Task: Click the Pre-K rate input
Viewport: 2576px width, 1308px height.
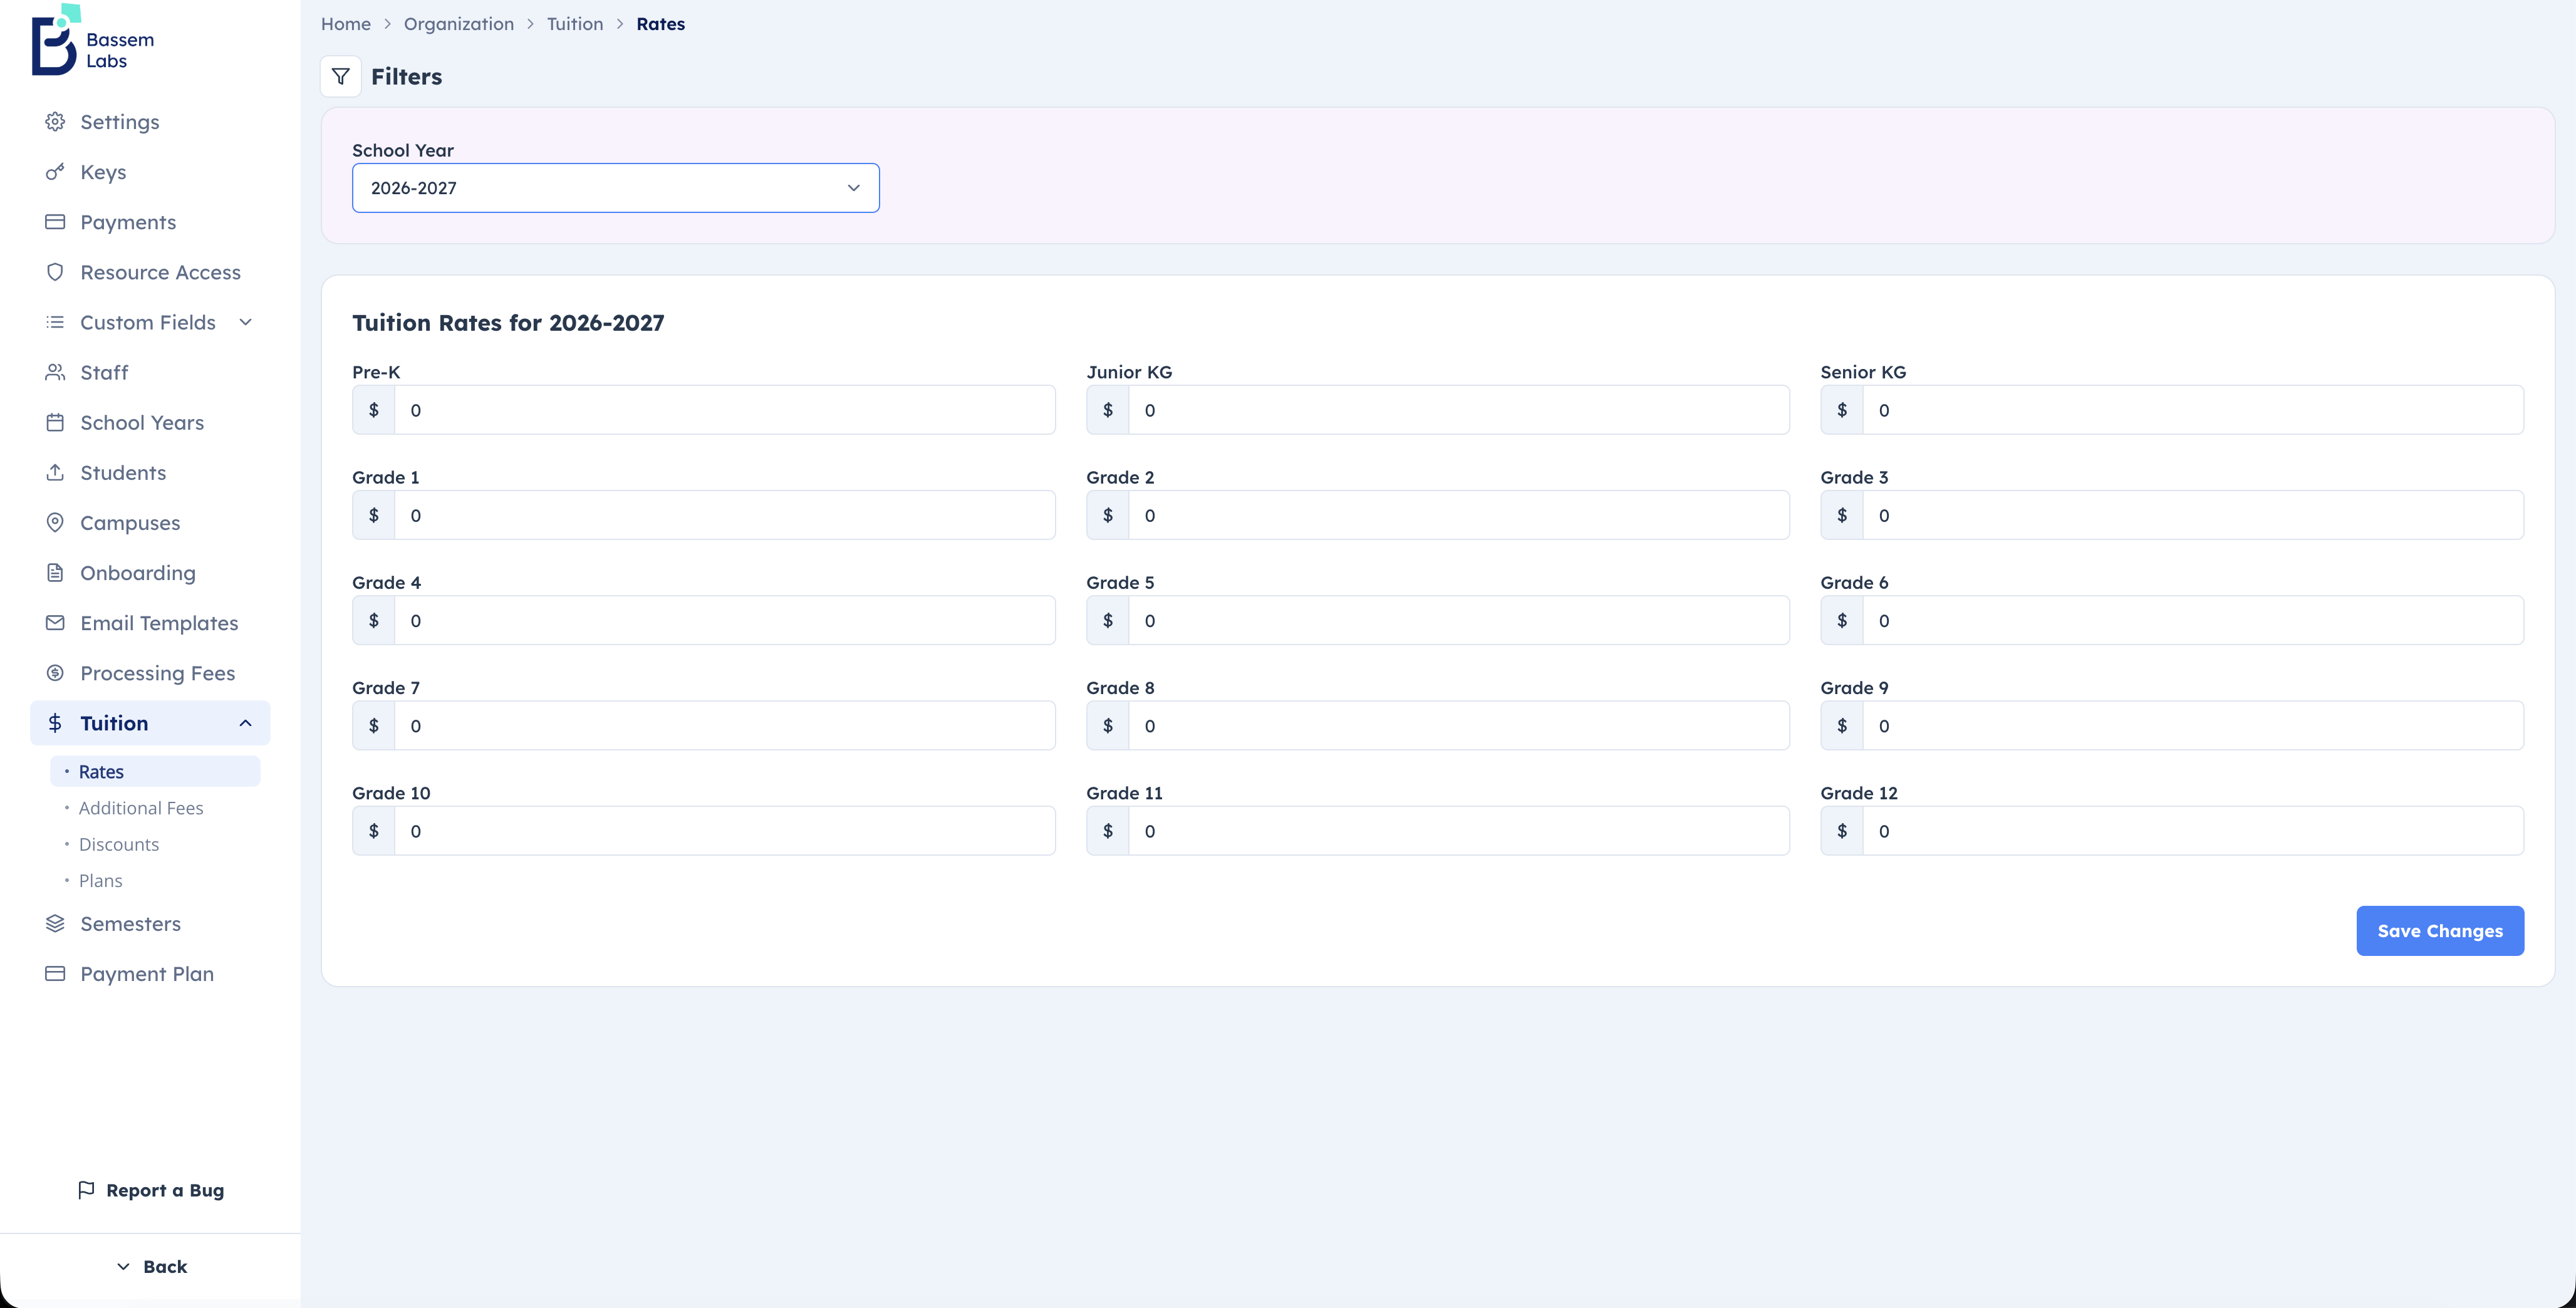Action: click(x=724, y=410)
